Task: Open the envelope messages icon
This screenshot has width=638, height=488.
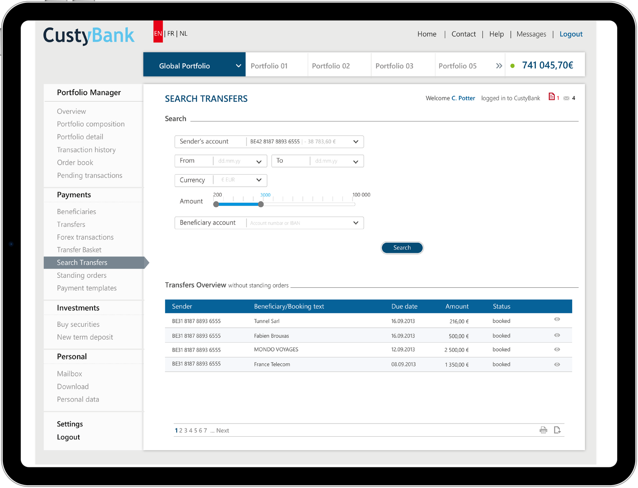Action: [566, 98]
